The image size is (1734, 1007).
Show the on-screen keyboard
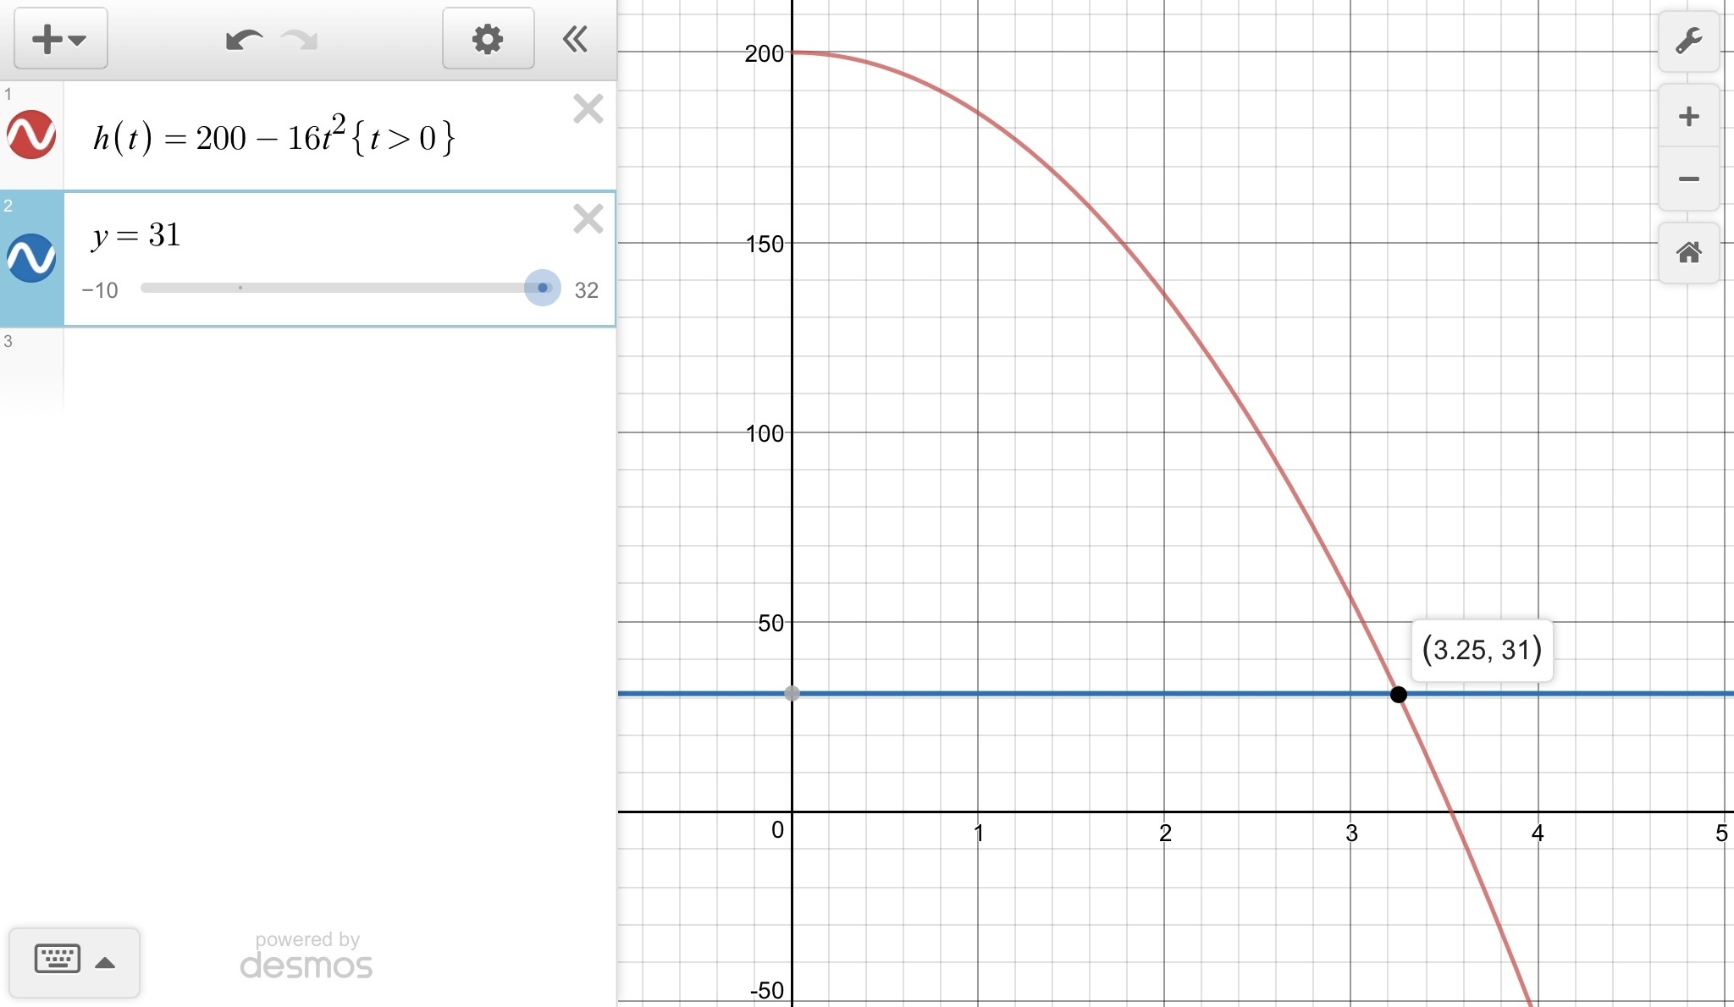[58, 960]
